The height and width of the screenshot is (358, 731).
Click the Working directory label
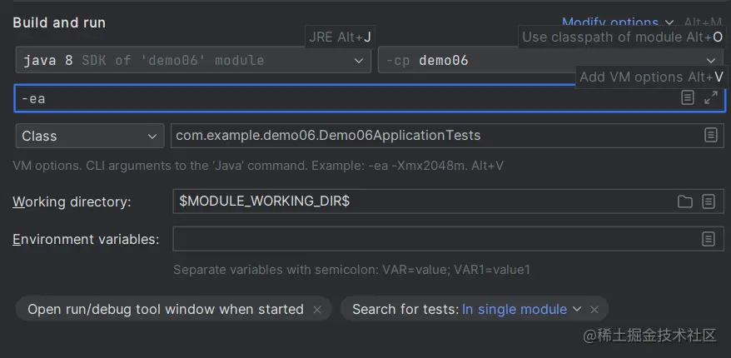[x=72, y=202]
